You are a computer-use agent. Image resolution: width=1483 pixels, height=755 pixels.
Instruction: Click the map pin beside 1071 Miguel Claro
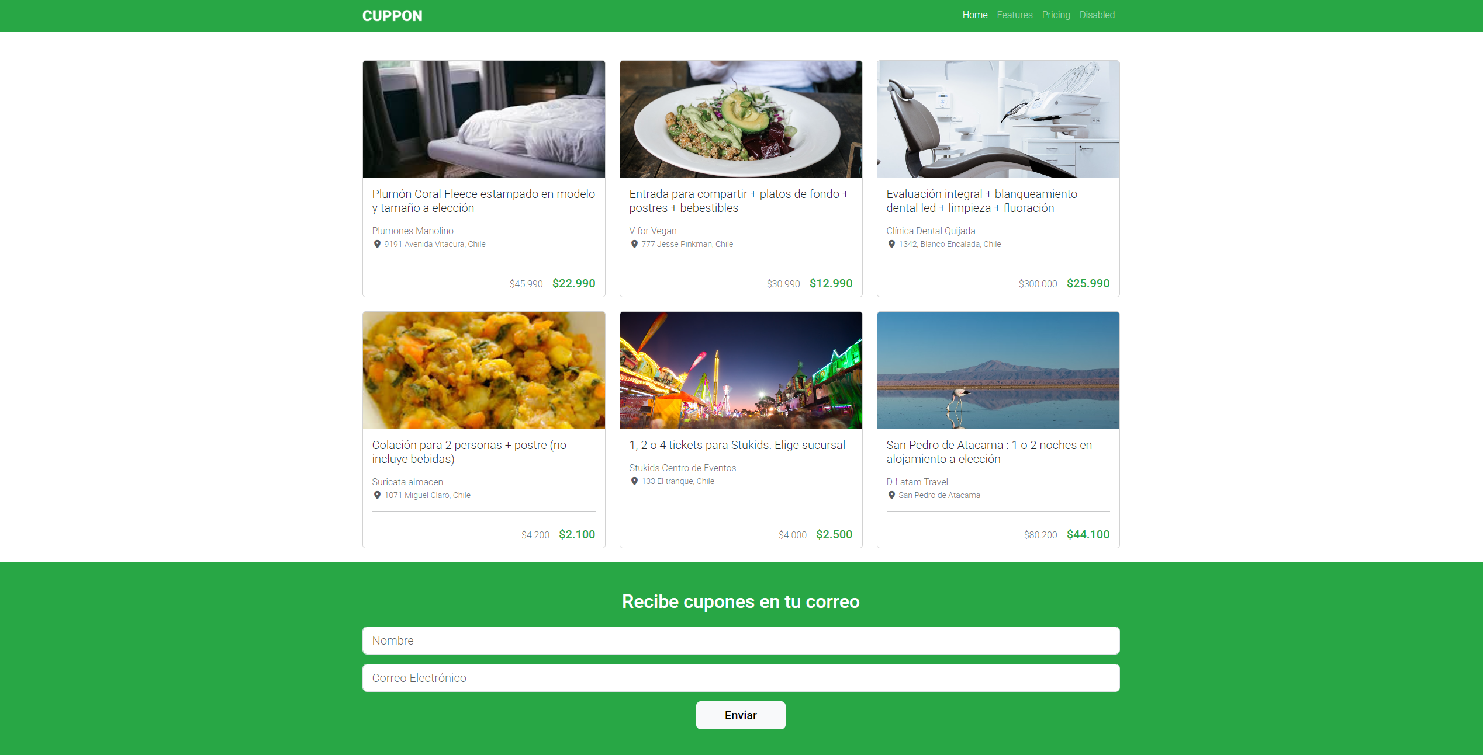pyautogui.click(x=377, y=495)
